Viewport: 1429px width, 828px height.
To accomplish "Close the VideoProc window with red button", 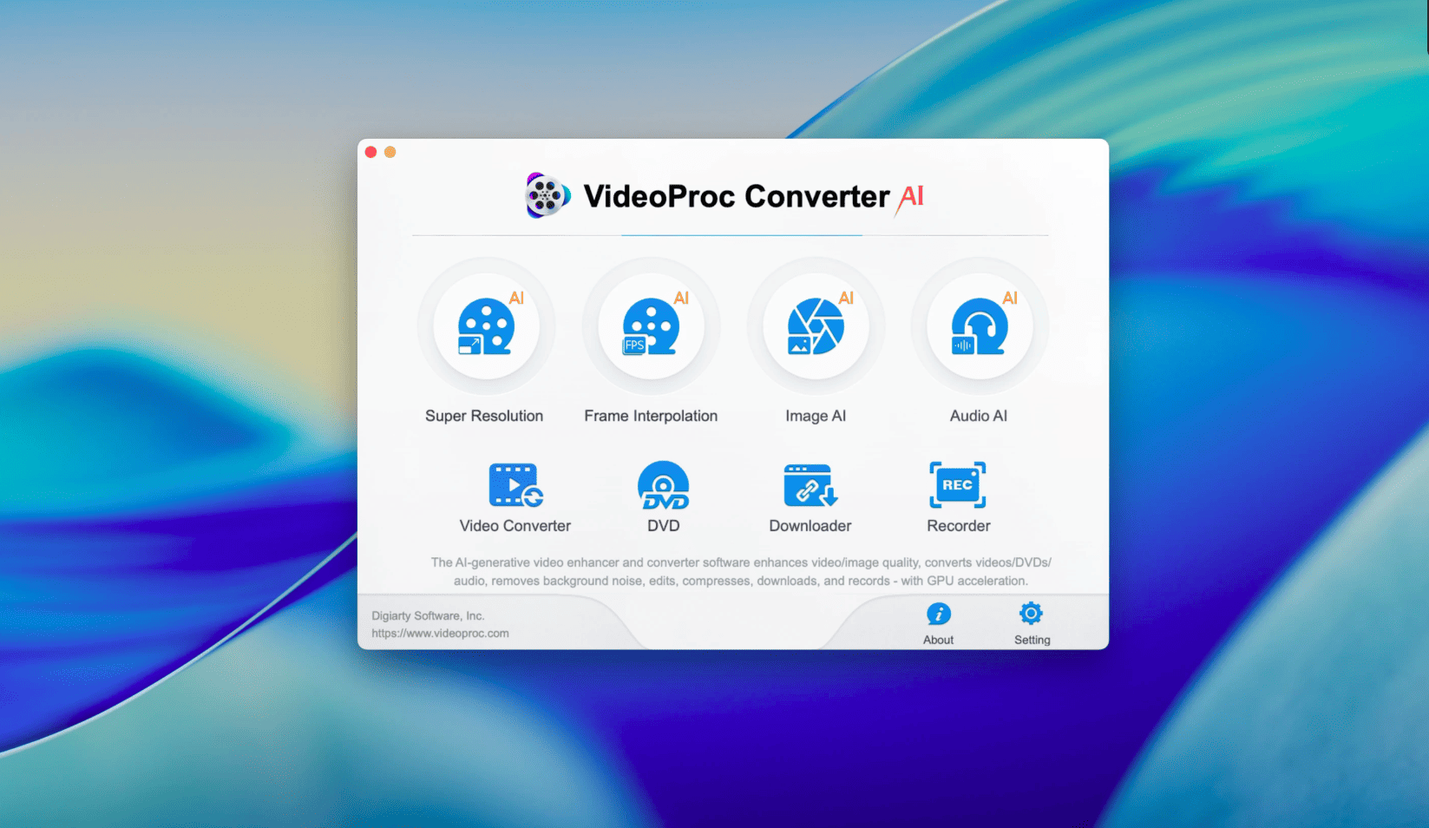I will tap(370, 152).
